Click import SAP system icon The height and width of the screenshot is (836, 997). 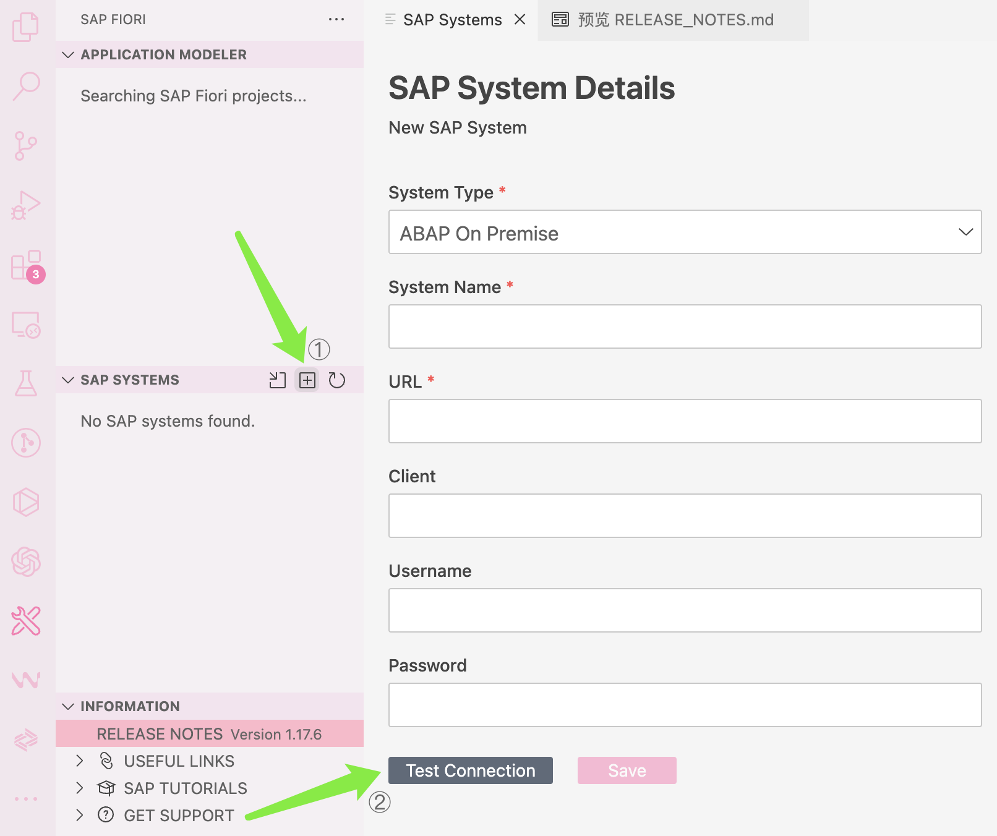[x=278, y=380]
